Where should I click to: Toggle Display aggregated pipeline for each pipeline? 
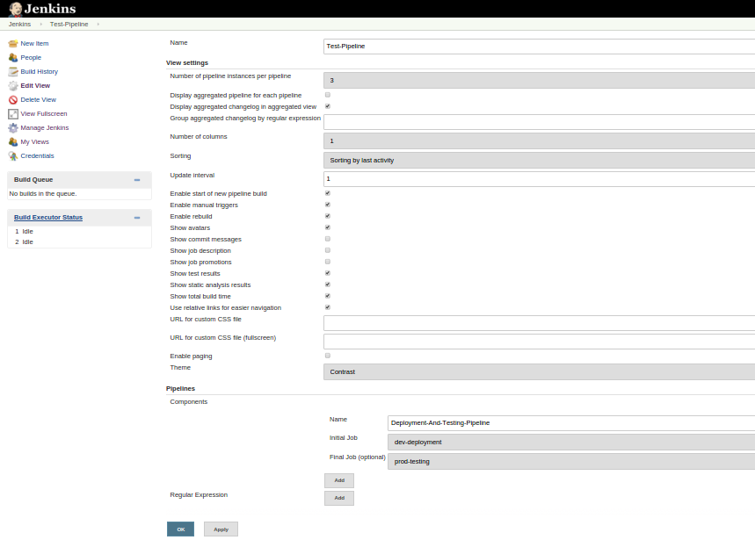328,95
